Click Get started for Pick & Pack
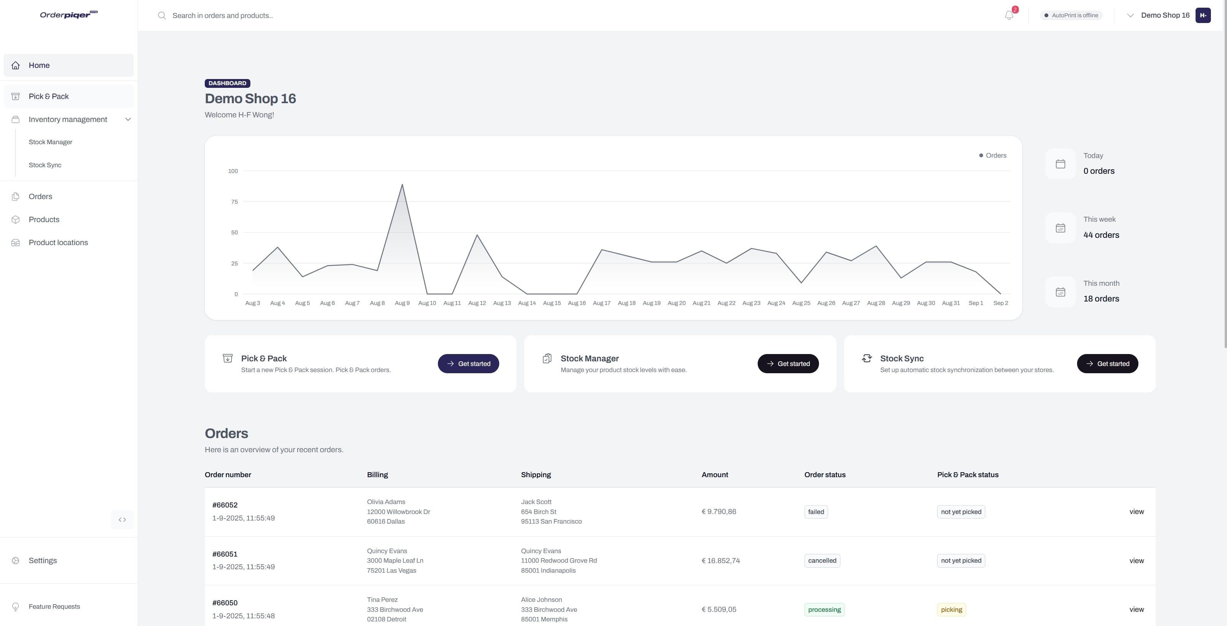Viewport: 1227px width, 626px height. tap(468, 363)
